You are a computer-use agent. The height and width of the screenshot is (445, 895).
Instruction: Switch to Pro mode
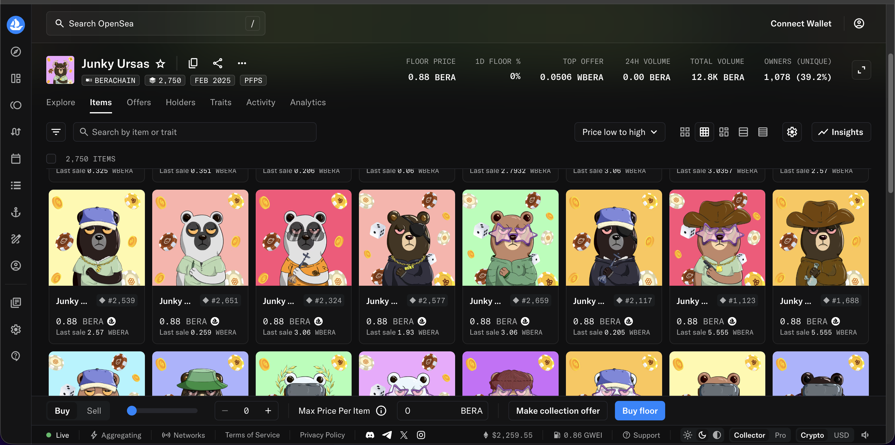coord(780,435)
